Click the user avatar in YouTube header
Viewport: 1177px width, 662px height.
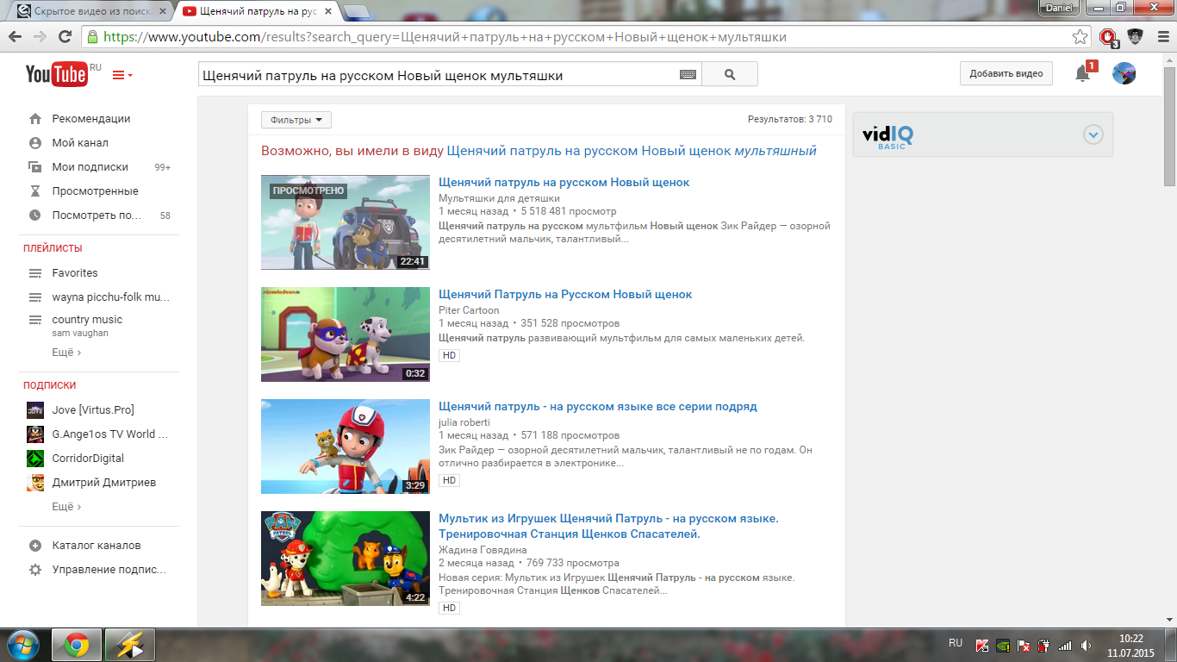1124,74
